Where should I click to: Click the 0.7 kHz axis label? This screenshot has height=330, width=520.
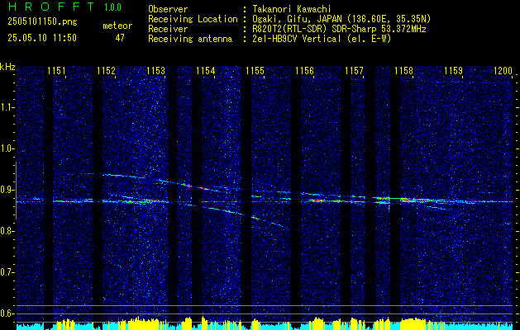click(x=7, y=272)
